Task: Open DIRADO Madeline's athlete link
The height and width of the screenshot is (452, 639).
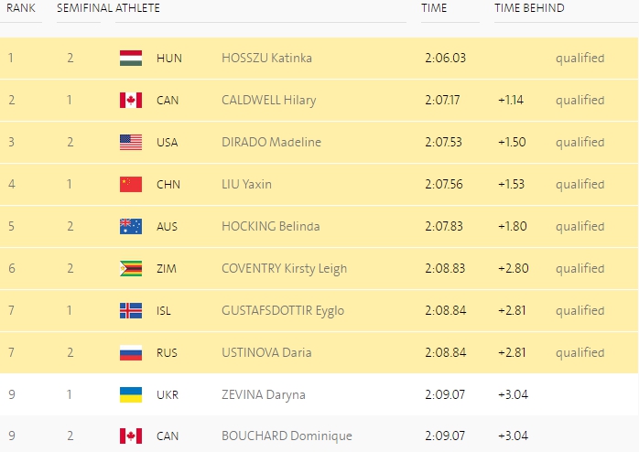Action: tap(269, 142)
